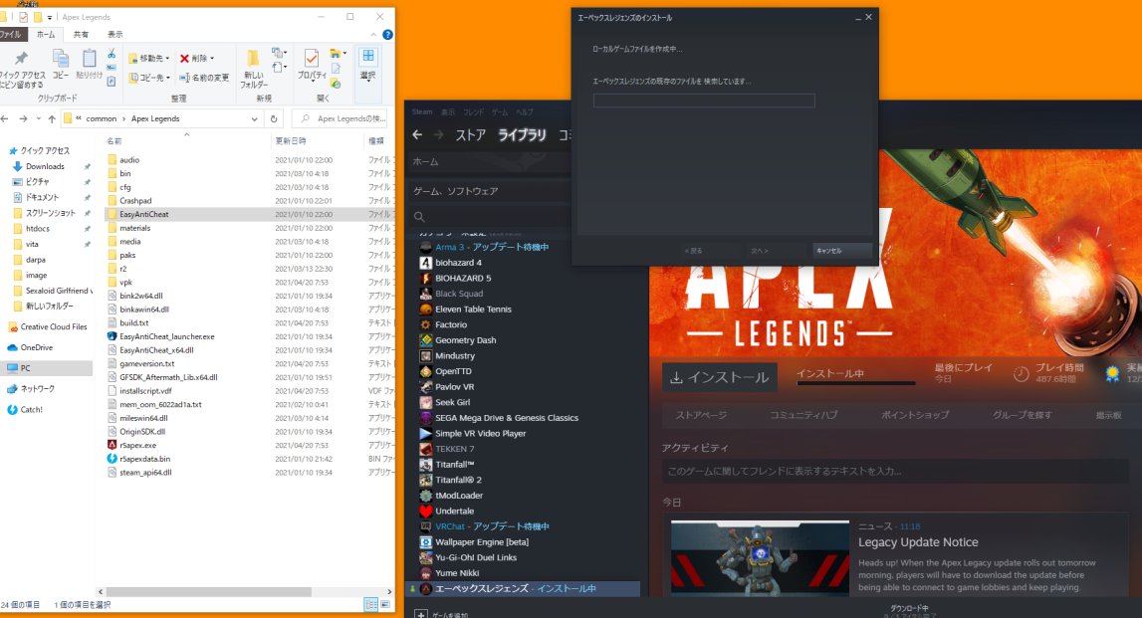Open the File (ファイル) tab in Explorer
The height and width of the screenshot is (618, 1142).
pyautogui.click(x=10, y=34)
